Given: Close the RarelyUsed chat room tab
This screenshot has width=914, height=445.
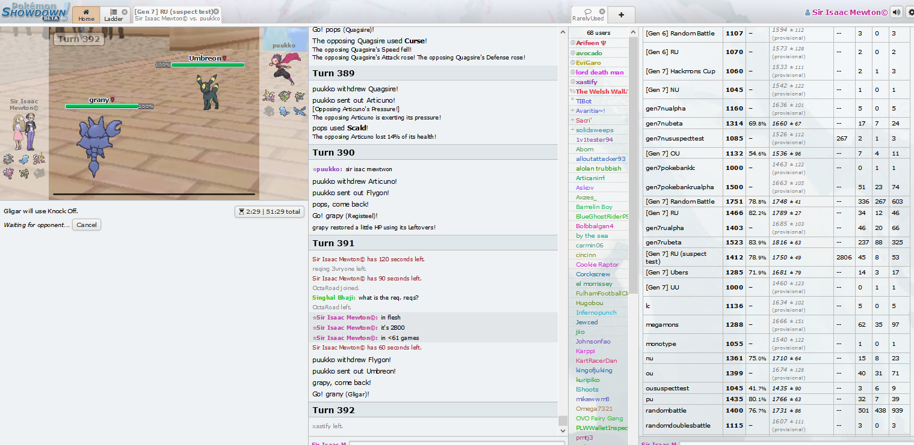Looking at the screenshot, I should click(603, 11).
